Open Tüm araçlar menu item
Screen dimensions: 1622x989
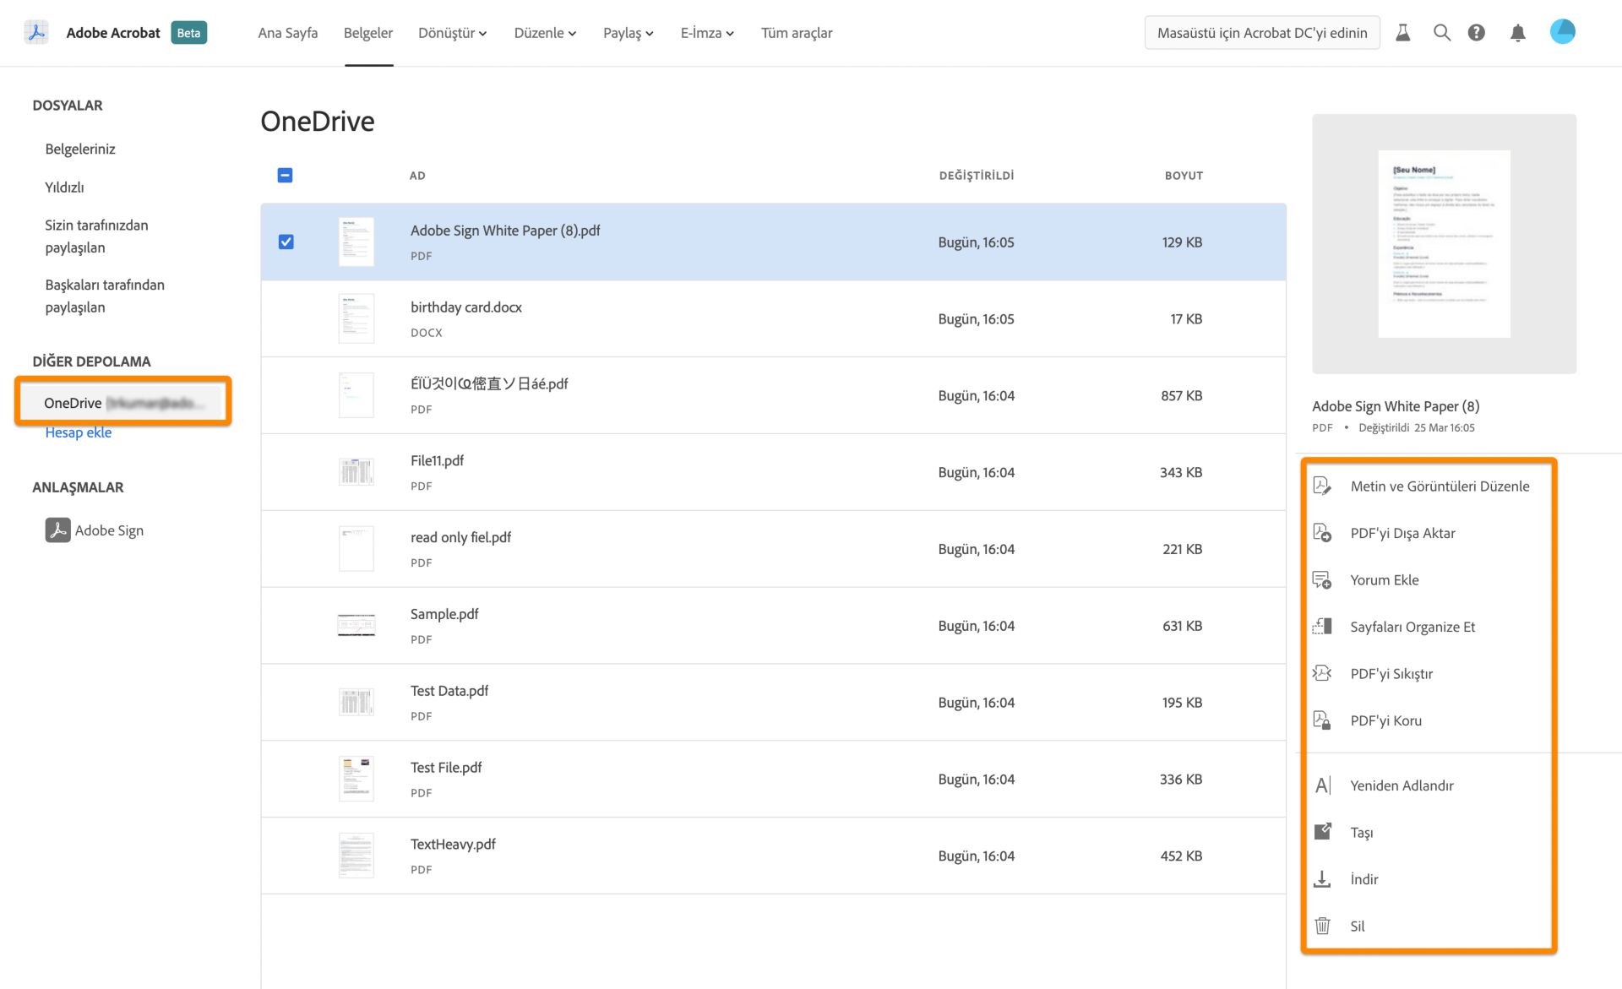[797, 33]
